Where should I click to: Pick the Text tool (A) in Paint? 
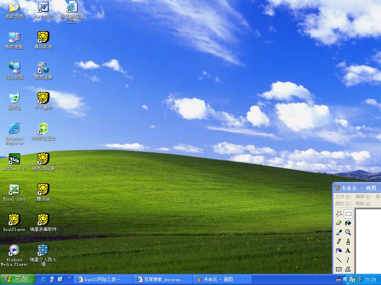[348, 250]
